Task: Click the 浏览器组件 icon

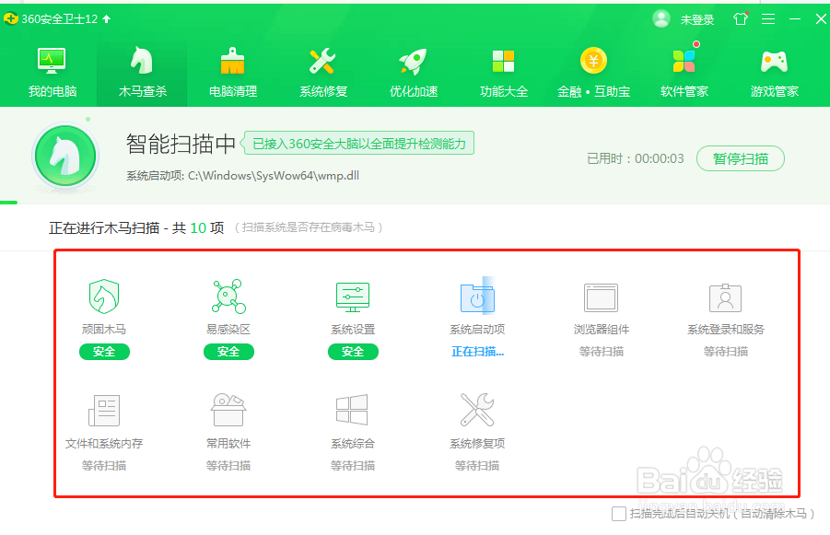Action: coord(601,297)
